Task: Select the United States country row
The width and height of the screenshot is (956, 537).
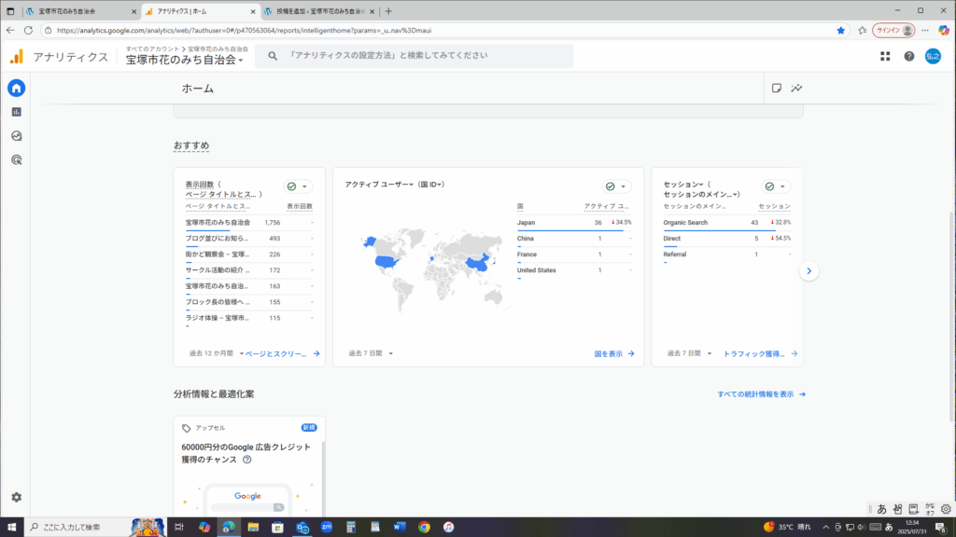Action: pyautogui.click(x=574, y=270)
